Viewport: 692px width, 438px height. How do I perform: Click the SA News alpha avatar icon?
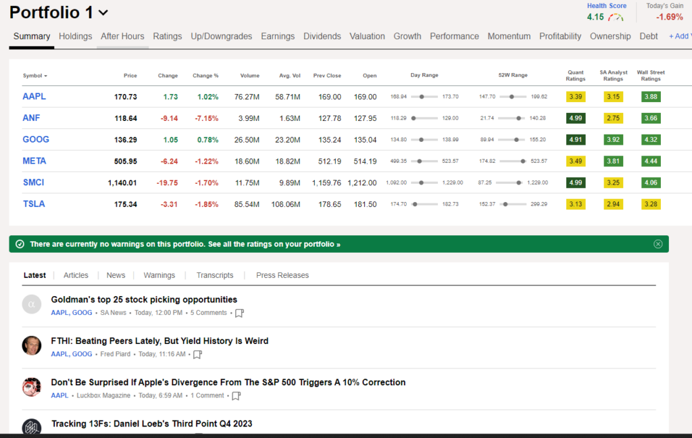click(32, 304)
